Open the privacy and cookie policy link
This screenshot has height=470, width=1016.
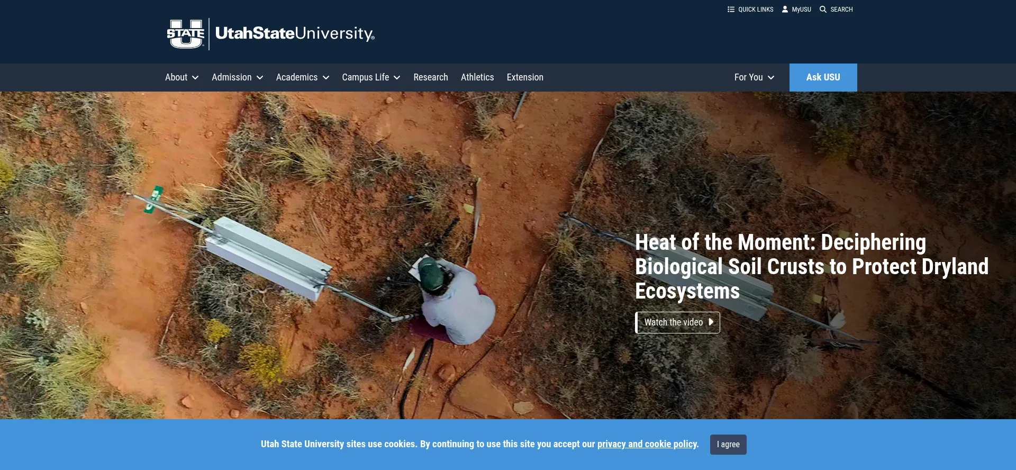[x=647, y=444]
